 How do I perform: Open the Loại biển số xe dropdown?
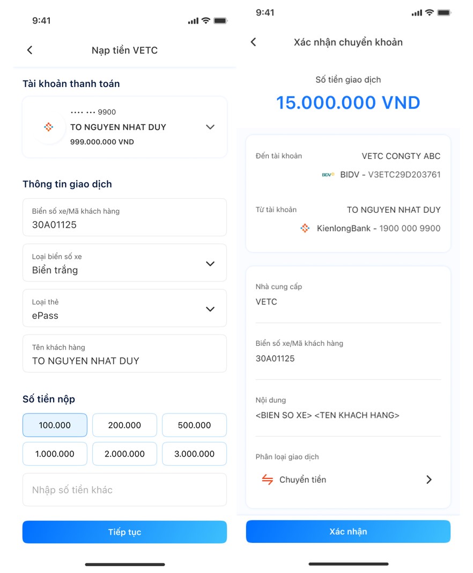pos(210,264)
